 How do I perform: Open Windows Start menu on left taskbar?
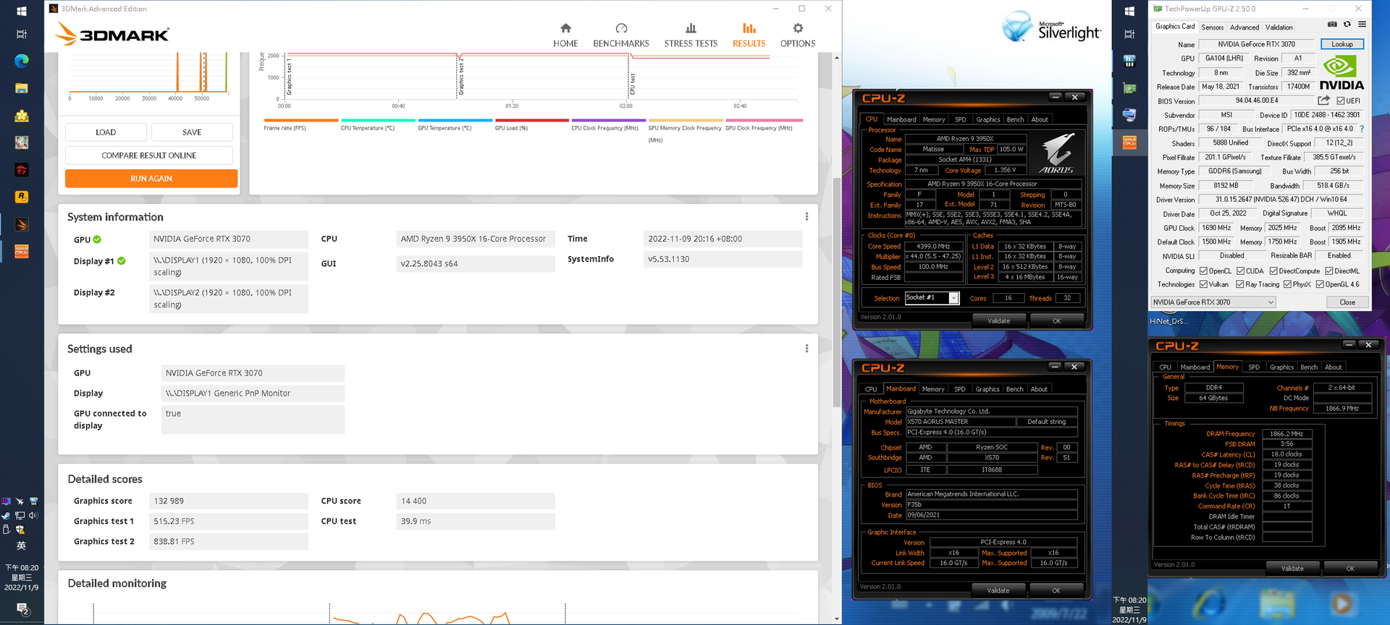[x=22, y=11]
